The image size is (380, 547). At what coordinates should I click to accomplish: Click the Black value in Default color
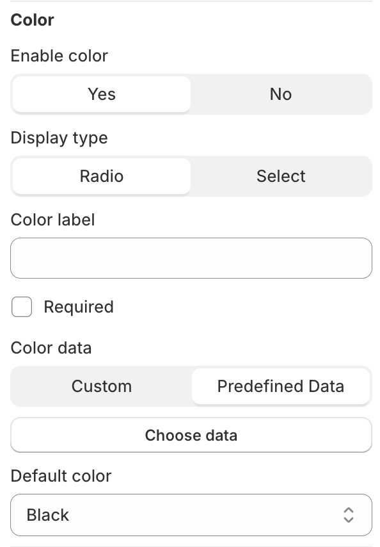[x=48, y=515]
